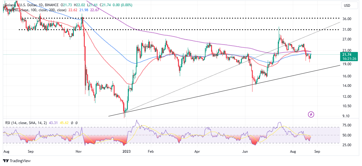
Task: Click the second ø symbol in RSI legend
Action: (76, 123)
